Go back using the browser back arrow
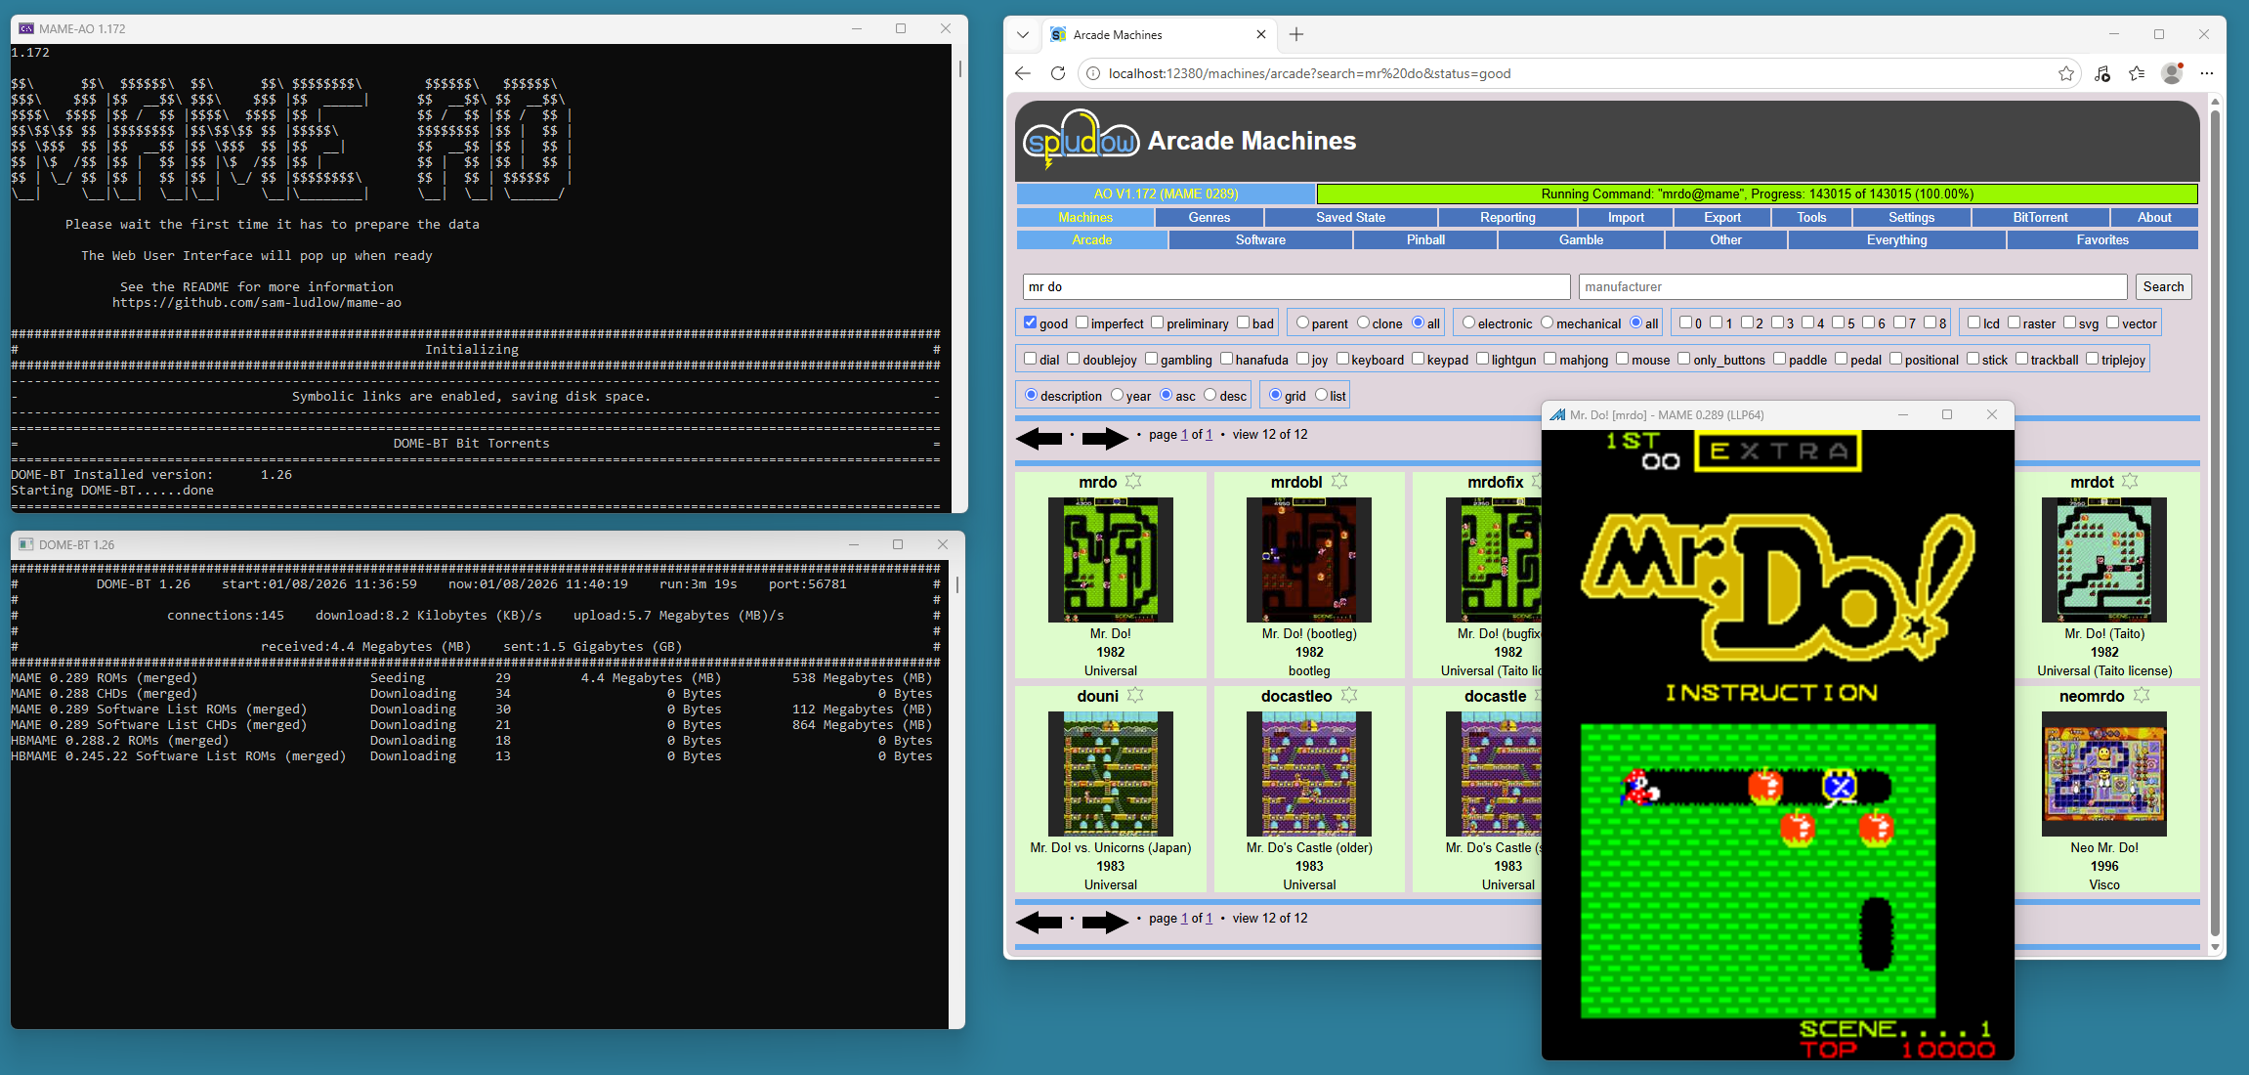Image resolution: width=2249 pixels, height=1075 pixels. [1023, 73]
